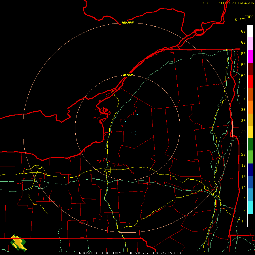The image size is (255, 255).
Task: Click the light blue legend swatch
Action: click(250, 195)
